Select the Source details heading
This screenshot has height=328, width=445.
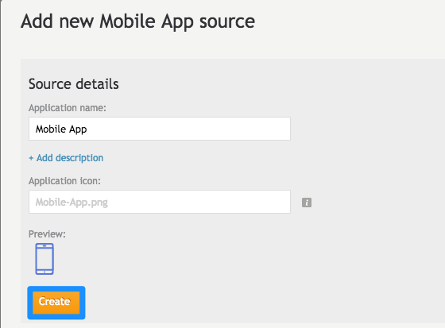tap(74, 84)
